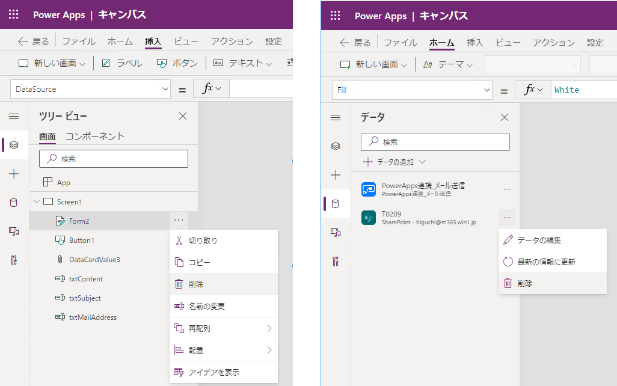Choose 削除 from the Form2 context menu
The height and width of the screenshot is (386, 617).
(224, 284)
